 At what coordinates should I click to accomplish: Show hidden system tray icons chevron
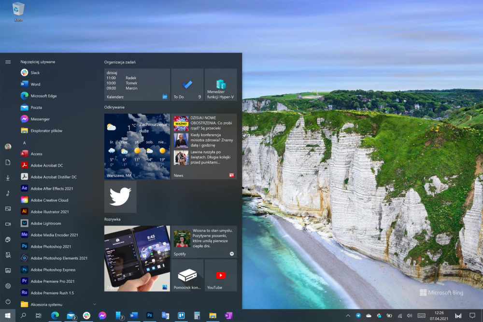[x=348, y=316]
